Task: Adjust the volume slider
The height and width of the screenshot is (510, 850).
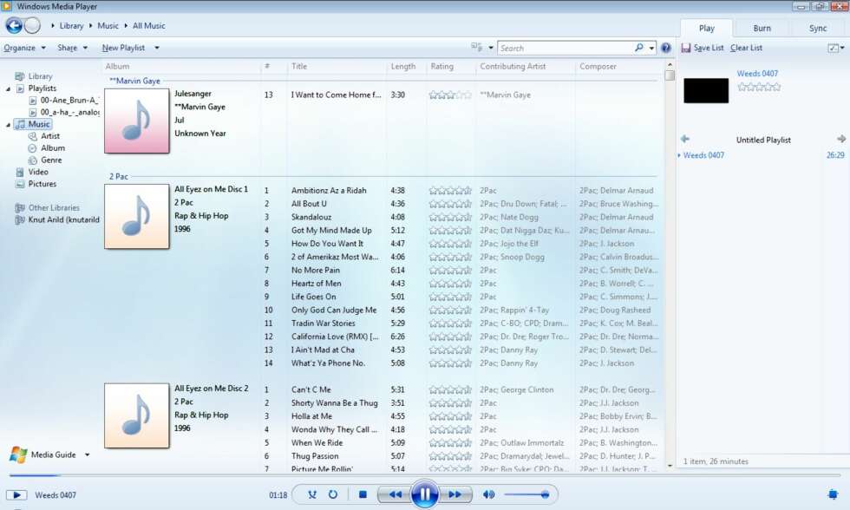Action: 526,494
